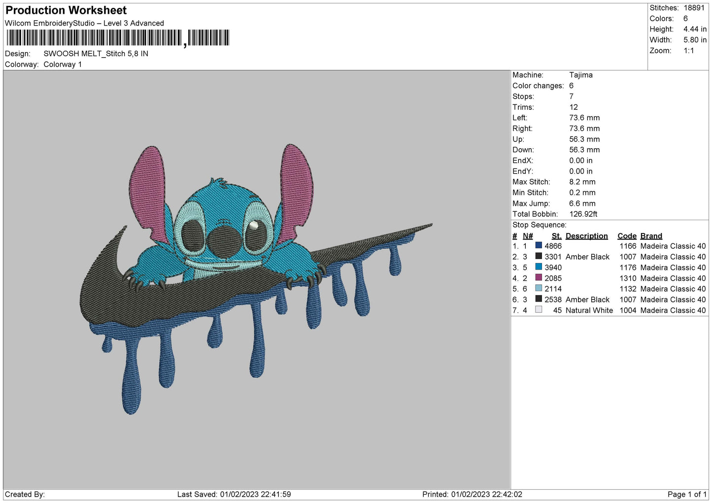Click the Tajima machine value

pos(580,75)
